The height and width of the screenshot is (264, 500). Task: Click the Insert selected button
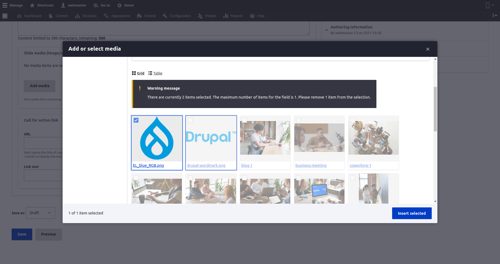[412, 213]
